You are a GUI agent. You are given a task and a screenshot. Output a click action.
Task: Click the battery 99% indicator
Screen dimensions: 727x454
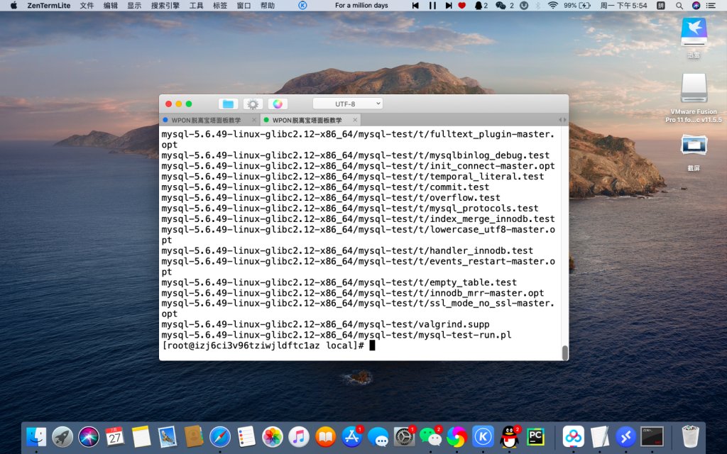point(577,6)
